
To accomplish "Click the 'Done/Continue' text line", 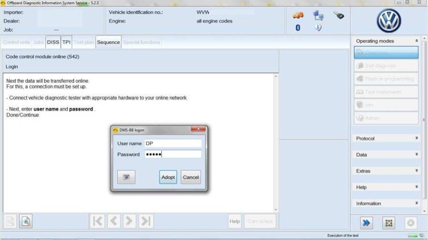I will [x=23, y=115].
